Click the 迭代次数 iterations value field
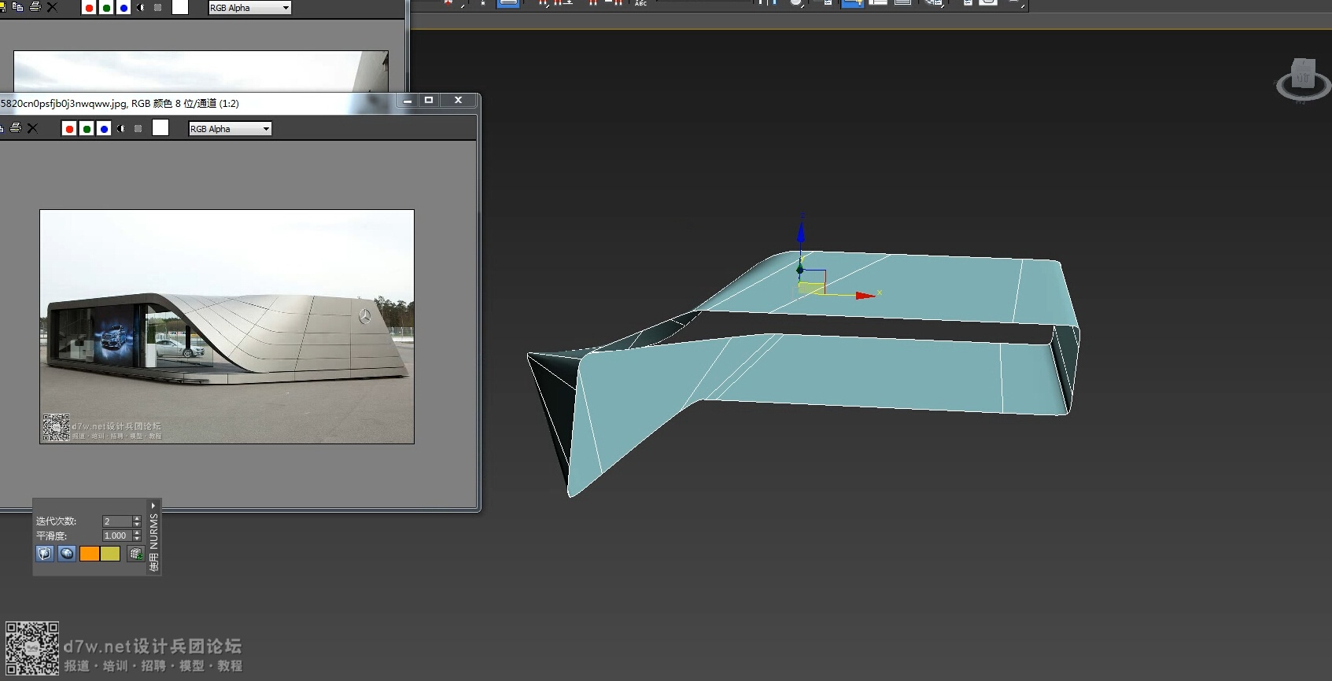Viewport: 1332px width, 681px height. tap(116, 521)
